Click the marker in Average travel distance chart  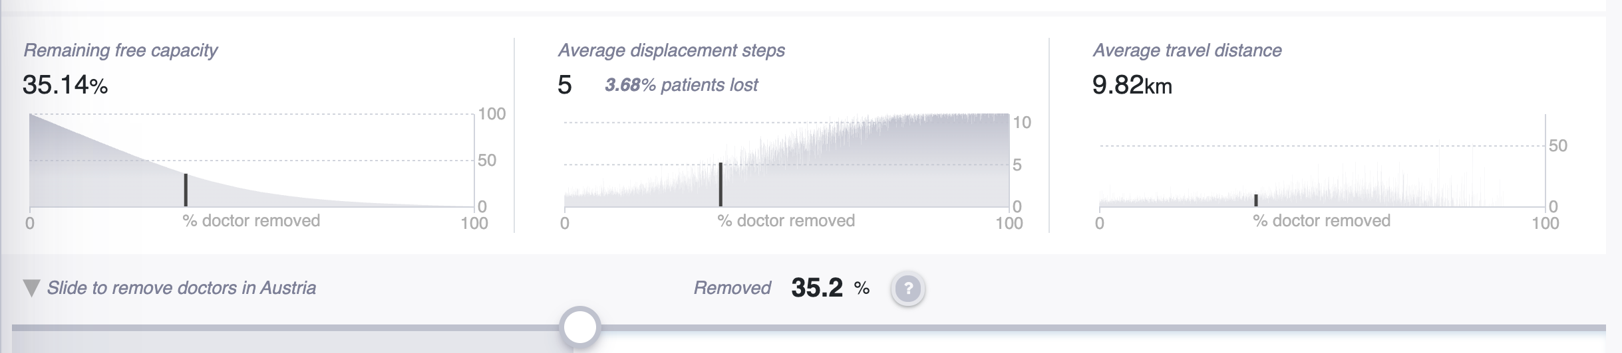(1256, 200)
